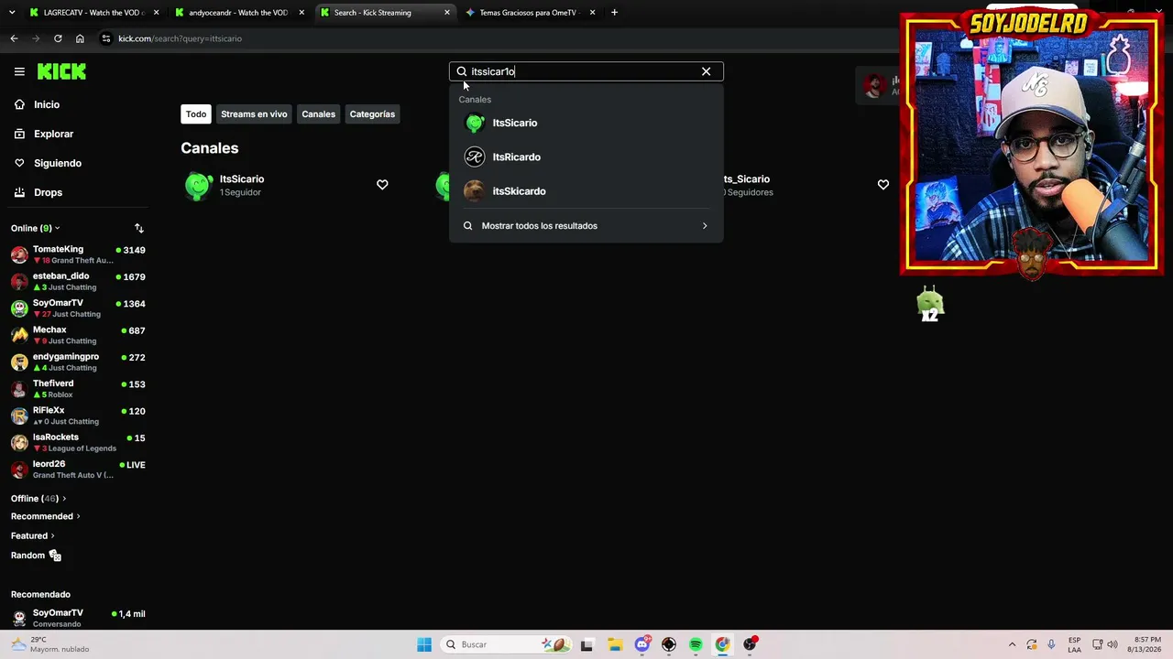Go back in the browser
The image size is (1173, 659).
click(14, 38)
